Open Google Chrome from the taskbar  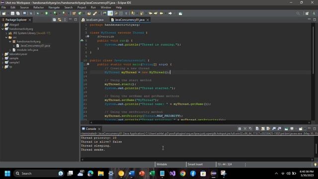(183, 174)
